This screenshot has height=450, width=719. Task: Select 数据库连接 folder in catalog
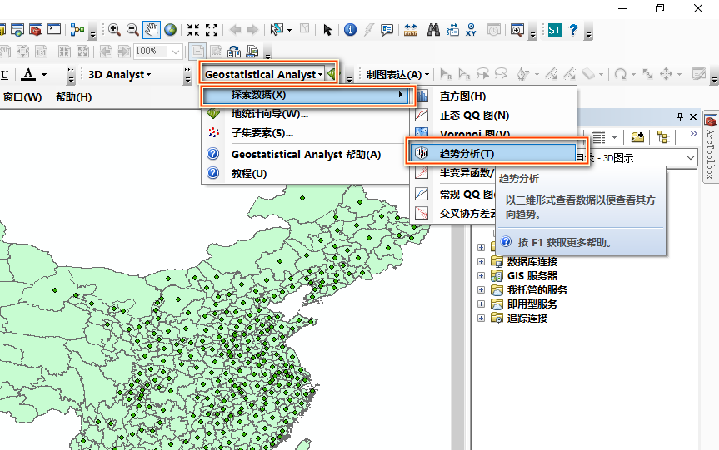pos(532,261)
